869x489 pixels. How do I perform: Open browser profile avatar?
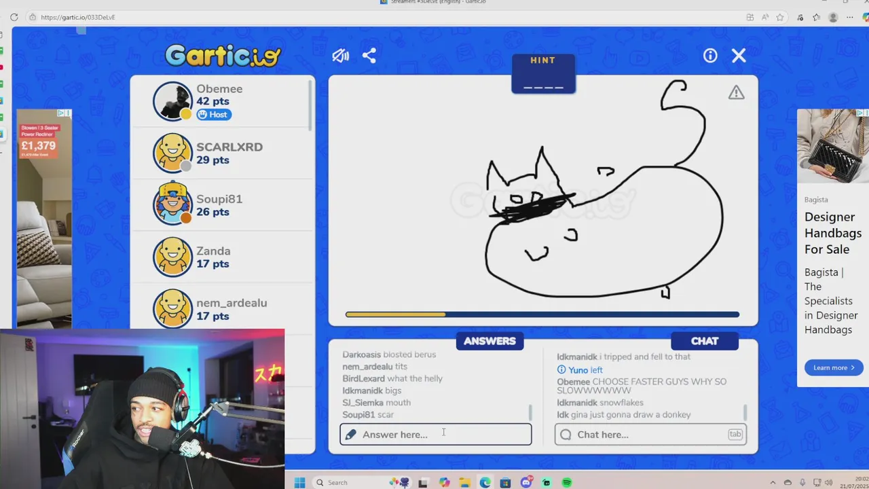pyautogui.click(x=833, y=17)
